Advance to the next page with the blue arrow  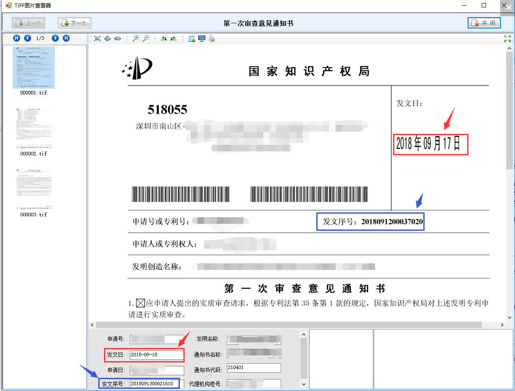(55, 38)
